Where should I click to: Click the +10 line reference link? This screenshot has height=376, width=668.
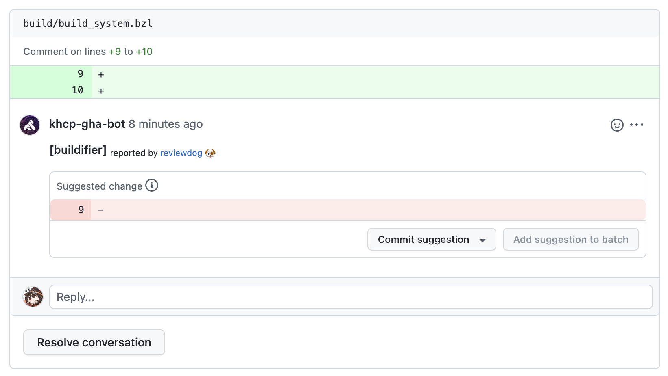pyautogui.click(x=144, y=52)
